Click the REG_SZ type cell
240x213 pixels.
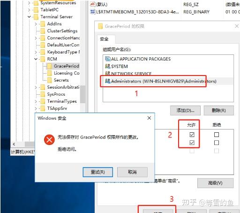click(x=191, y=5)
